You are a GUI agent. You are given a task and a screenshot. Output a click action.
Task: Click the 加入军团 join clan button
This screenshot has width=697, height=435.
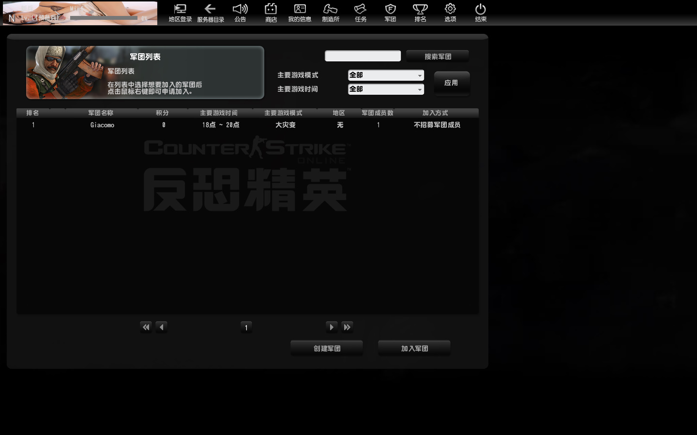click(414, 348)
